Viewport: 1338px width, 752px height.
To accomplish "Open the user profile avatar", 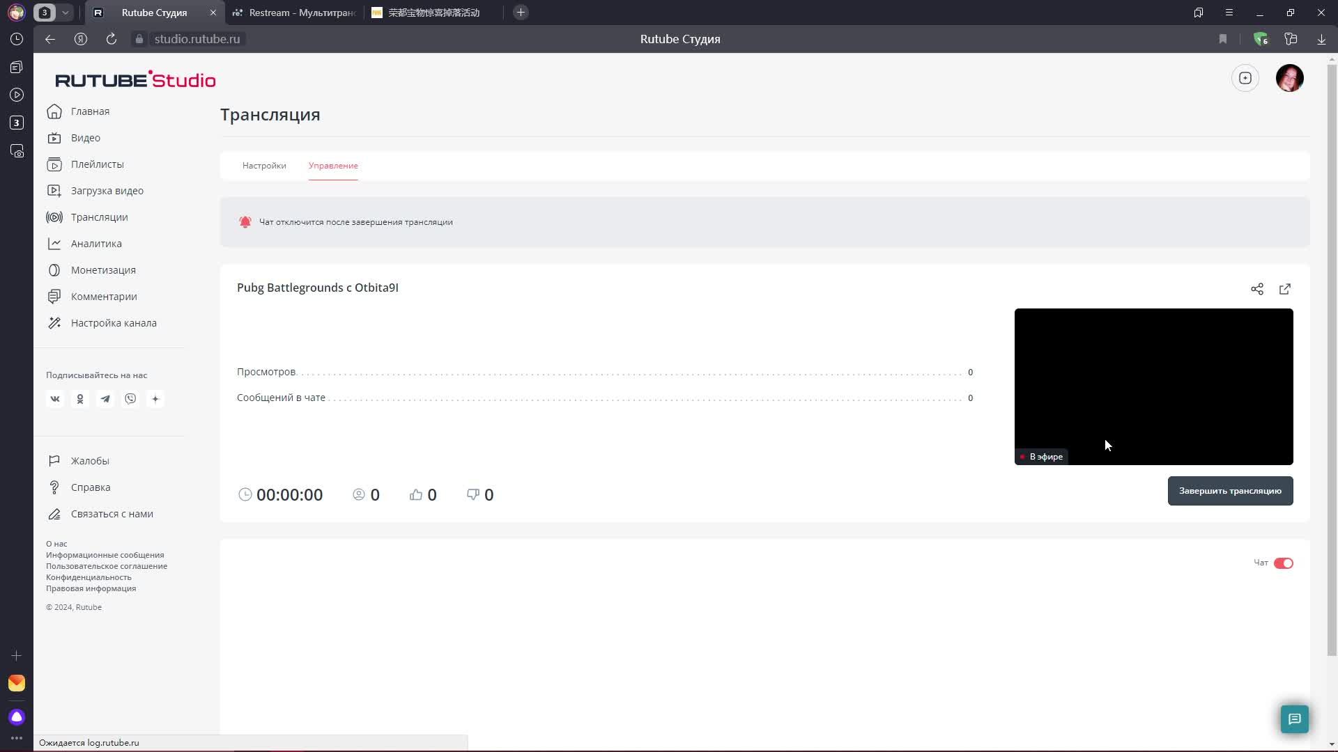I will coord(1289,78).
